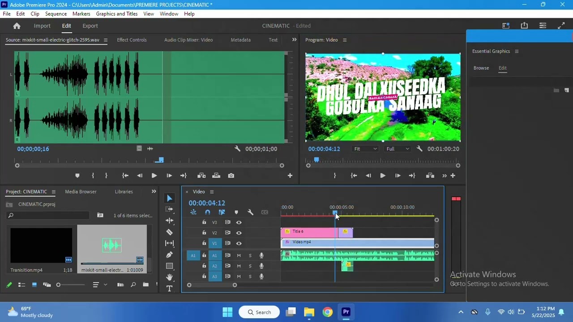The image size is (573, 322).
Task: Add marker in timeline panel
Action: pyautogui.click(x=236, y=212)
